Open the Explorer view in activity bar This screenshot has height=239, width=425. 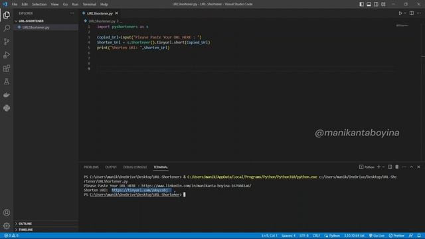tap(7, 15)
